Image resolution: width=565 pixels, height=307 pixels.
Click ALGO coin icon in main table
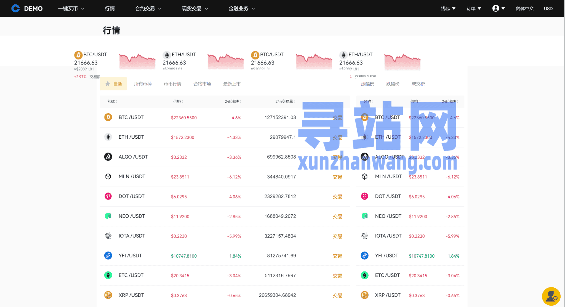coord(108,157)
